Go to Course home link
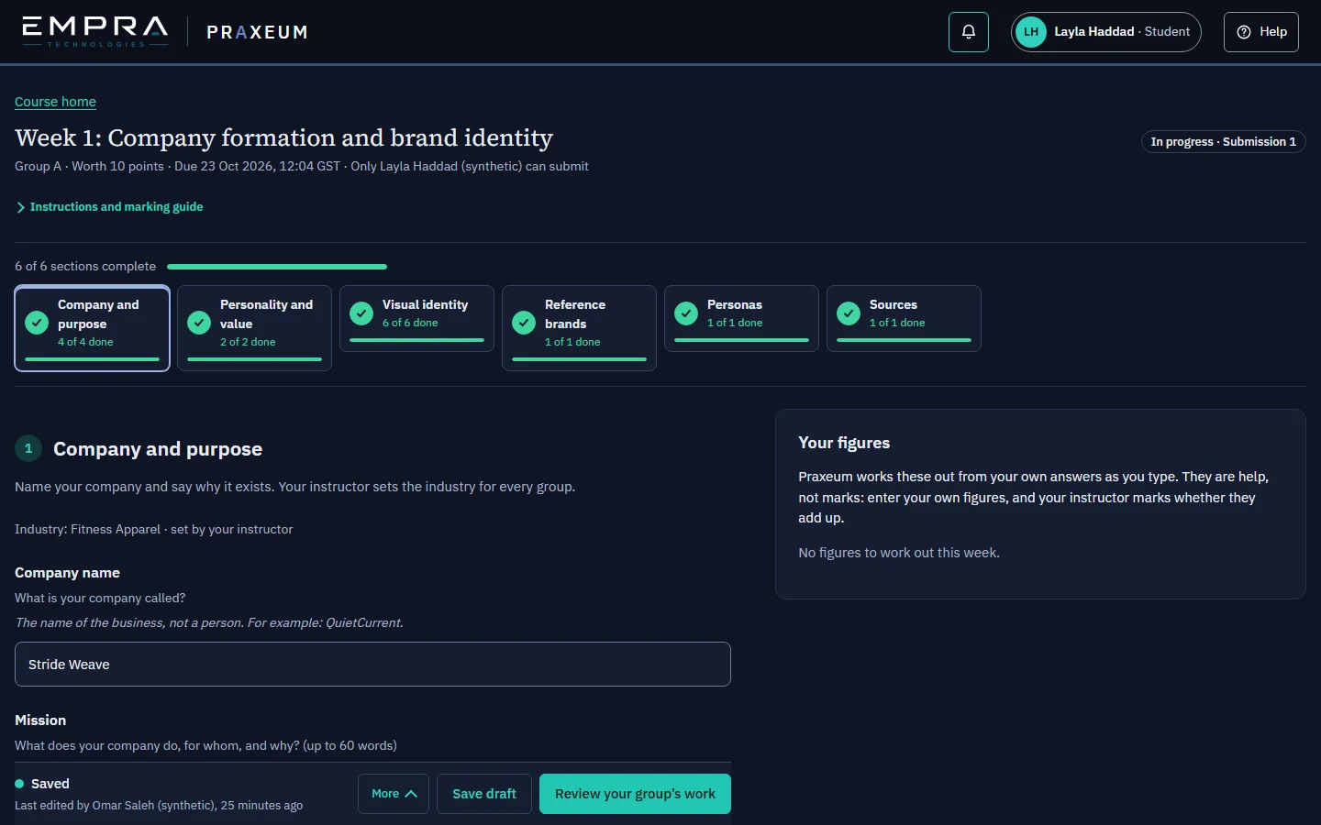 click(x=55, y=102)
